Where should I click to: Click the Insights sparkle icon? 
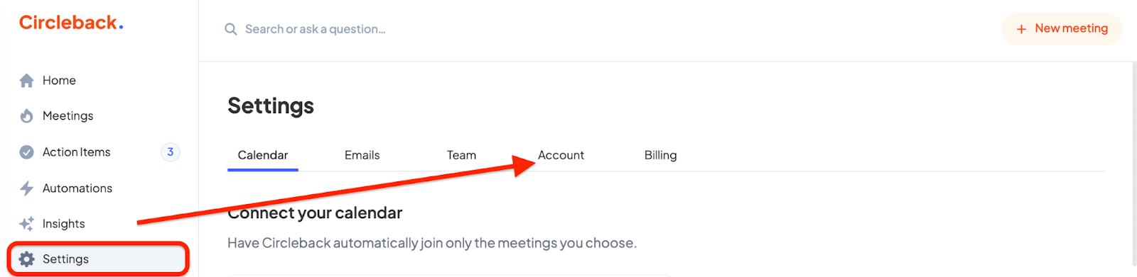(x=26, y=224)
